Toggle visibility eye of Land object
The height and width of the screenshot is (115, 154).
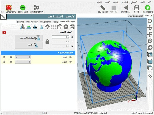(x=70, y=57)
